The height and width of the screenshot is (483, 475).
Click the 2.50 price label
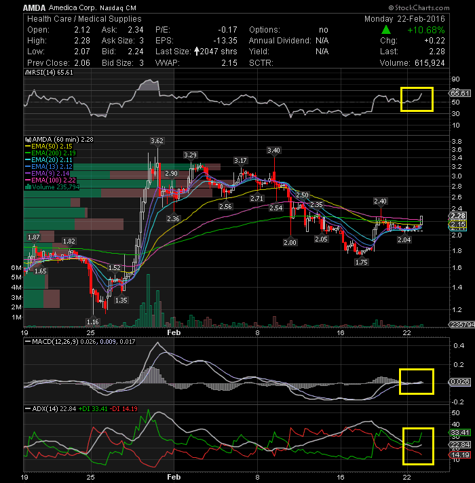pyautogui.click(x=302, y=195)
